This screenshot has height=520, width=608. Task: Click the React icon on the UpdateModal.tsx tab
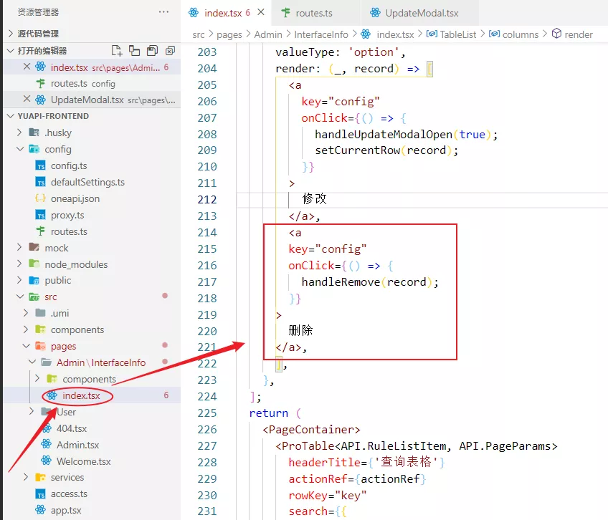click(375, 13)
